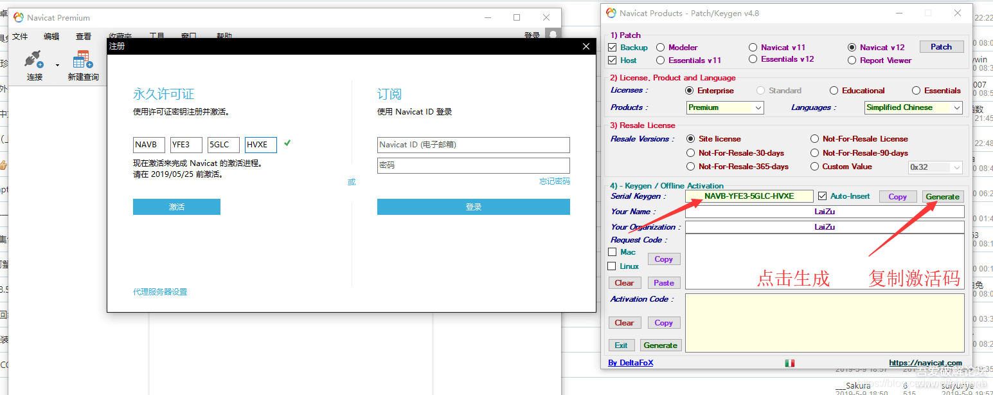
Task: Click the green checkmark beside the license key
Action: pos(287,143)
